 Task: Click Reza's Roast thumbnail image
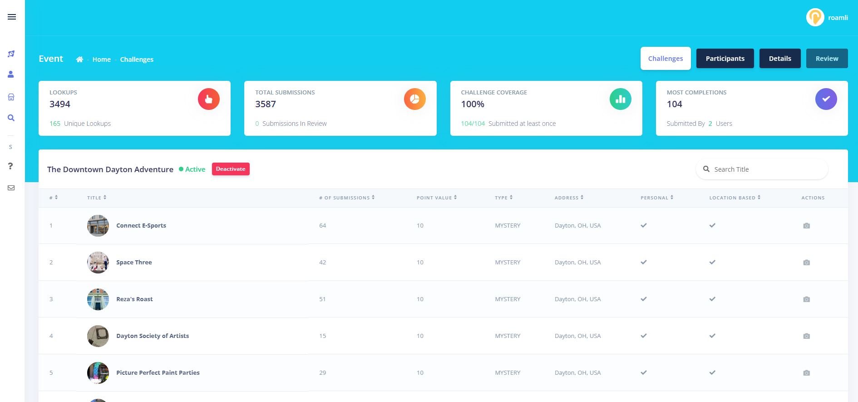(x=98, y=299)
